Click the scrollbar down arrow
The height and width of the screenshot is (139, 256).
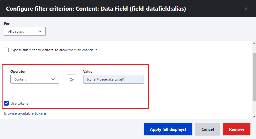click(254, 116)
